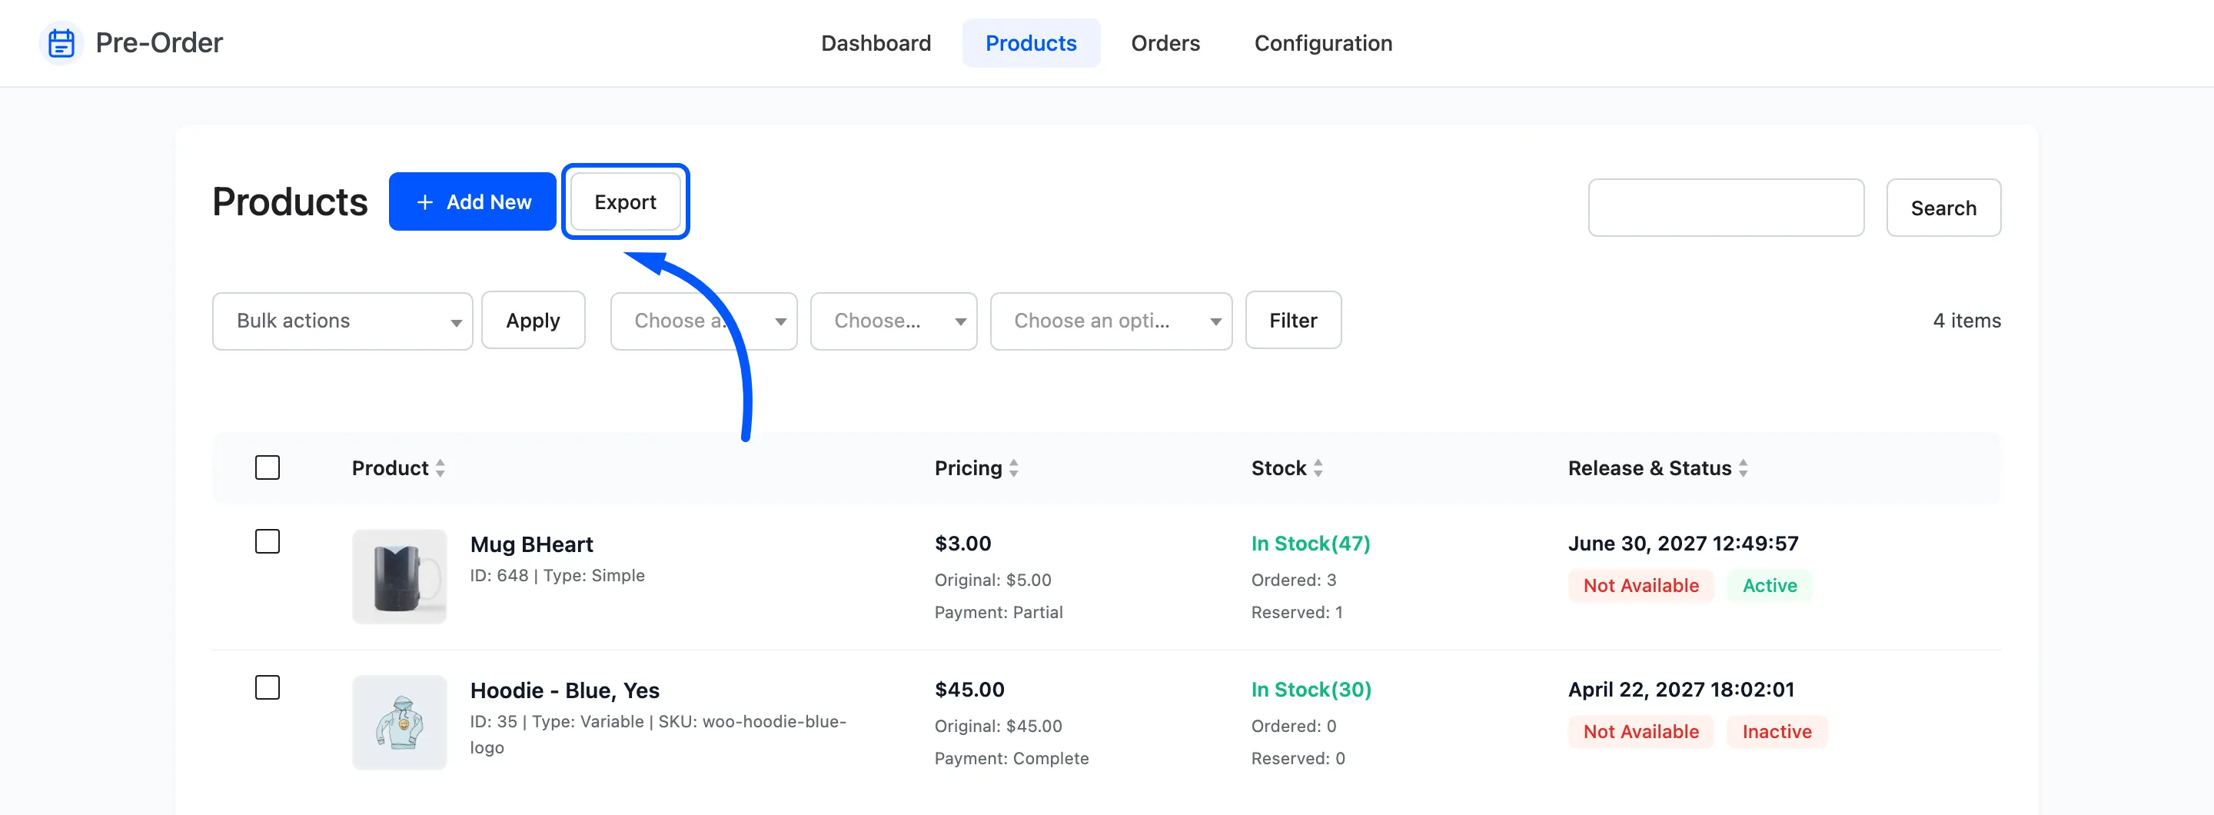Open the Mug BHeart product name
This screenshot has height=815, width=2214.
tap(531, 544)
